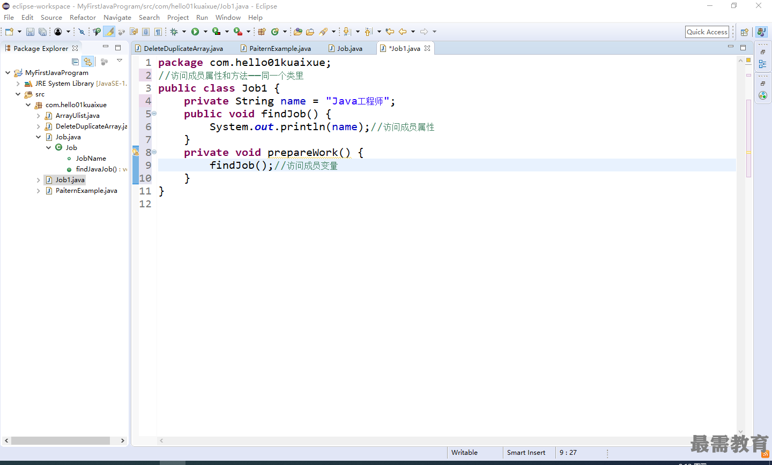
Task: Run the program with green Run icon
Action: 195,32
